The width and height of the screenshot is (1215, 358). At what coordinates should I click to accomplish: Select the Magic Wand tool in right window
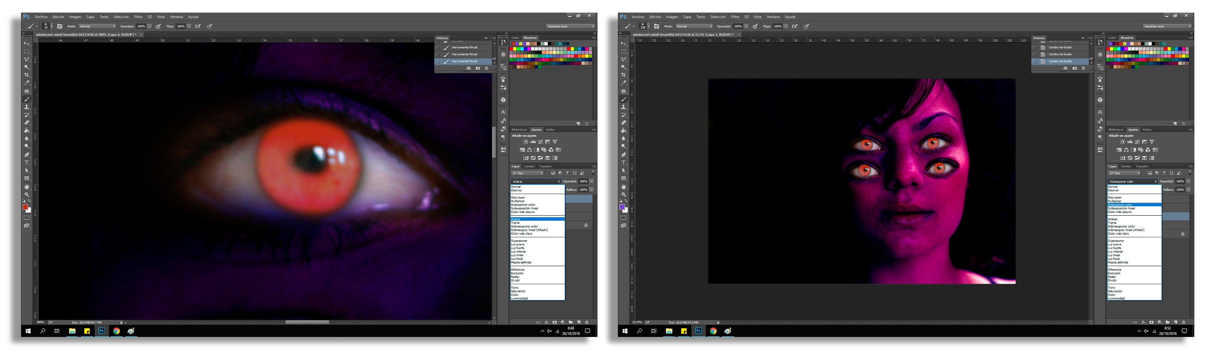click(624, 67)
